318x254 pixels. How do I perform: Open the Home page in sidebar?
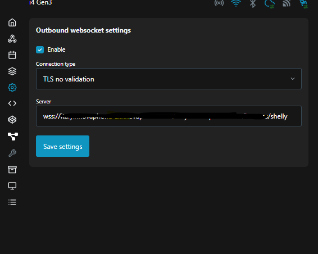tap(12, 22)
